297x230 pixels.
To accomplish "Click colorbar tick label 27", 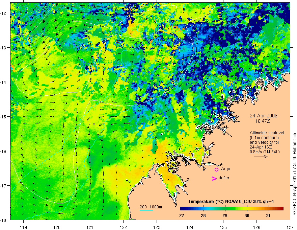I will pos(182,215).
